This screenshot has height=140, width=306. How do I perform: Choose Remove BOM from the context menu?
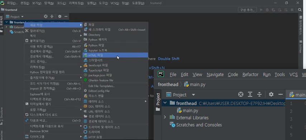[x=53, y=131]
